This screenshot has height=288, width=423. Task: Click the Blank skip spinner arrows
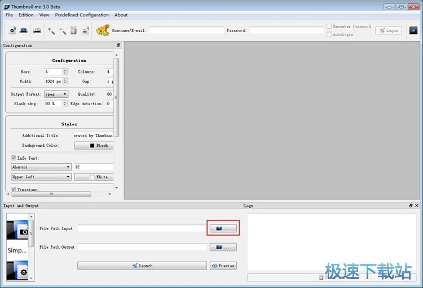pos(65,103)
